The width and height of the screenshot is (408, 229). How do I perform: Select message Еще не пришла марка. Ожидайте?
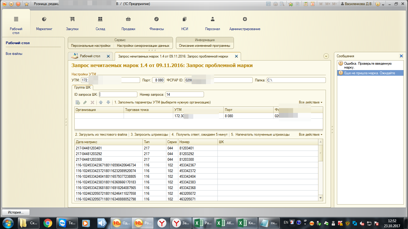(x=370, y=73)
